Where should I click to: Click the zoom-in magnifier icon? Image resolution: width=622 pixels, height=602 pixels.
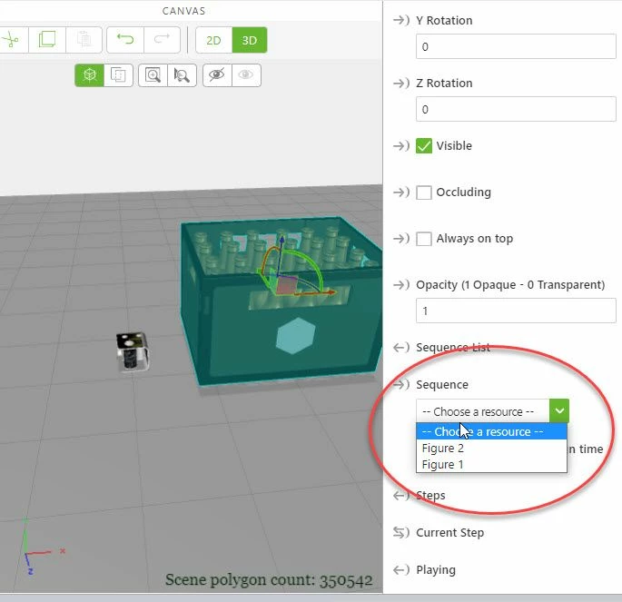[153, 75]
